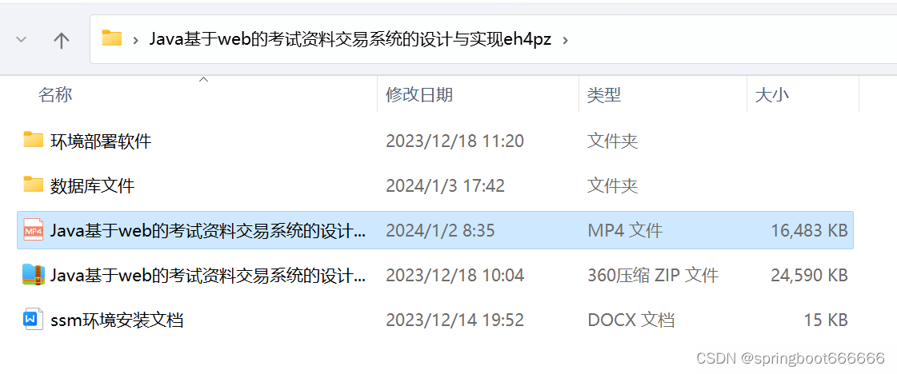Open the recent locations chevron dropdown
This screenshot has height=374, width=897.
tap(21, 39)
